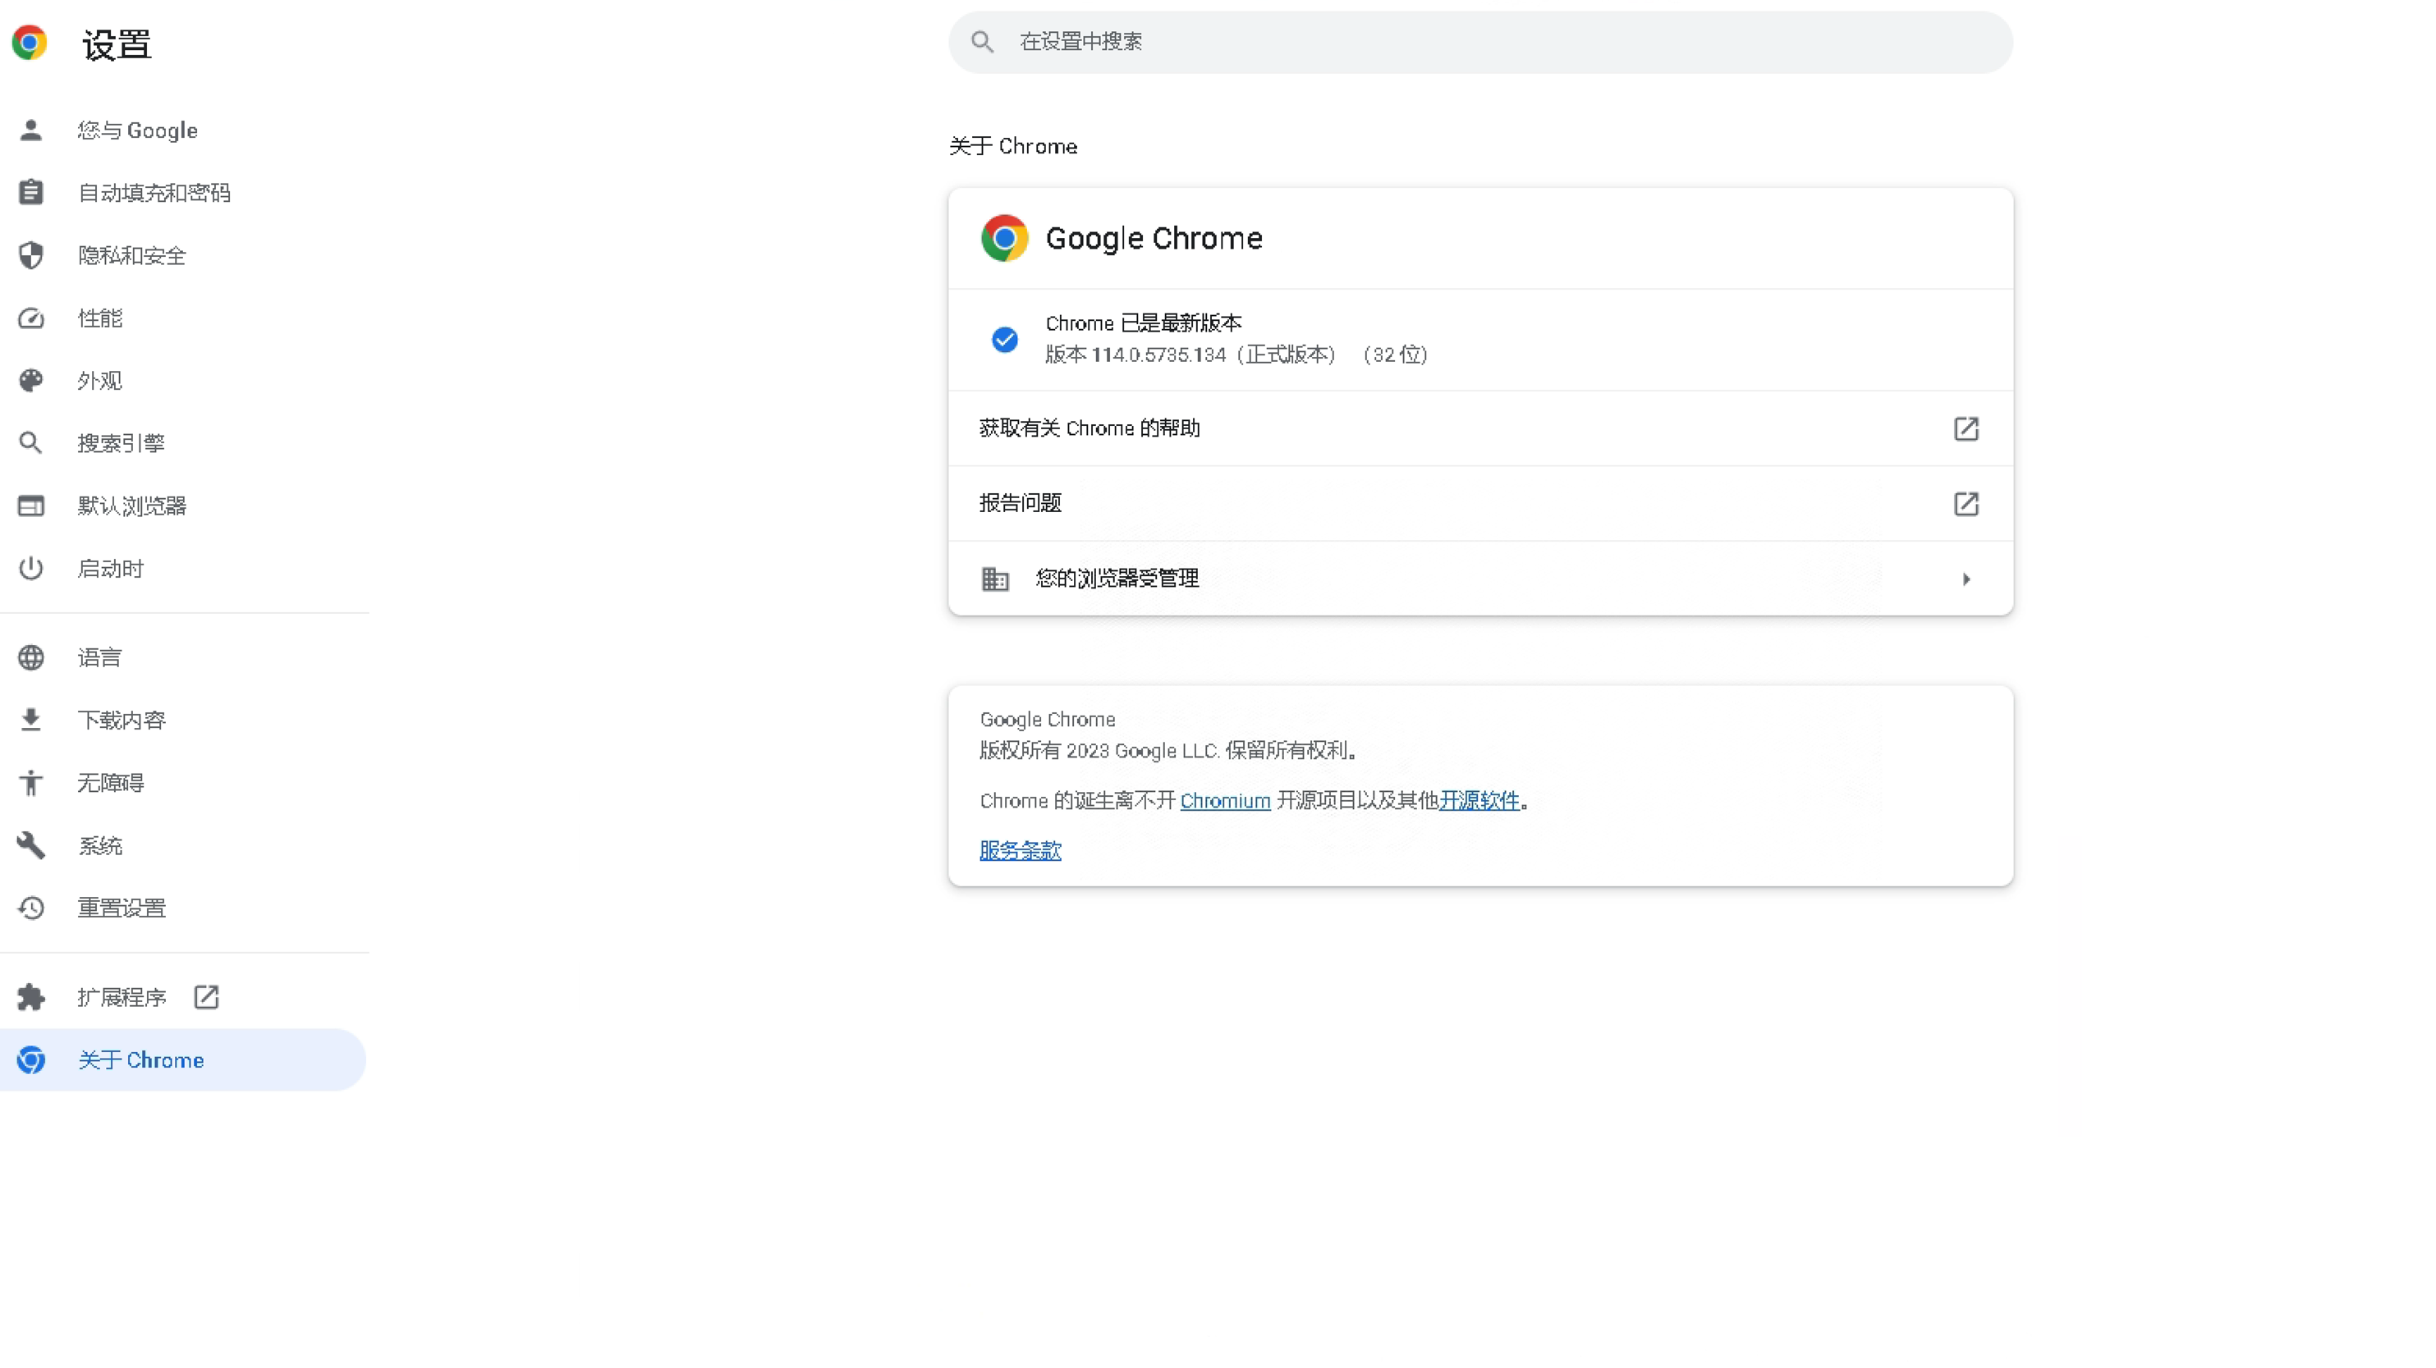Viewport: 2436px width, 1368px height.
Task: Open the 开源软件 link
Action: [x=1479, y=801]
